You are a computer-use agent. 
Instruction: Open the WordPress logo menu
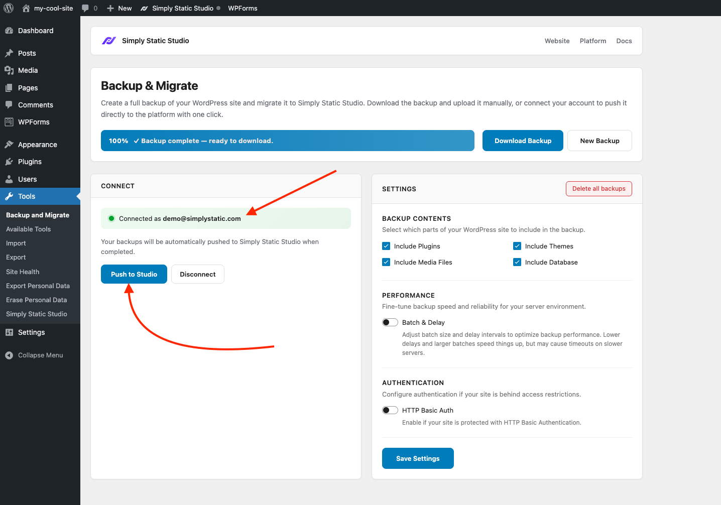(x=9, y=8)
